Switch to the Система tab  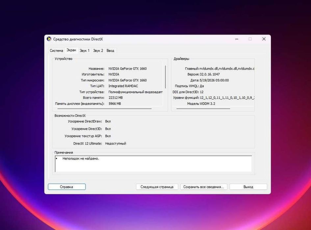pos(56,51)
